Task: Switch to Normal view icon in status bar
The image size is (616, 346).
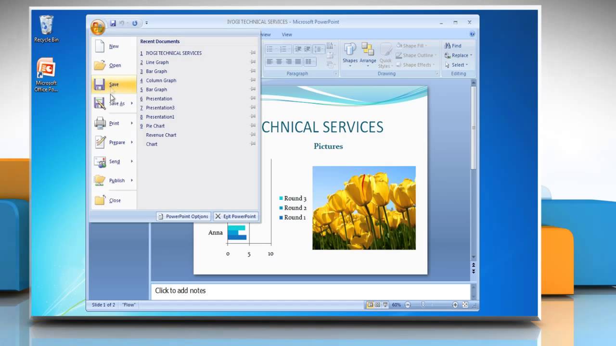Action: 371,305
